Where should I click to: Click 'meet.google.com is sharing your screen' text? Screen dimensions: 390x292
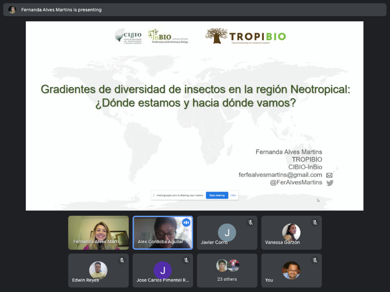180,195
